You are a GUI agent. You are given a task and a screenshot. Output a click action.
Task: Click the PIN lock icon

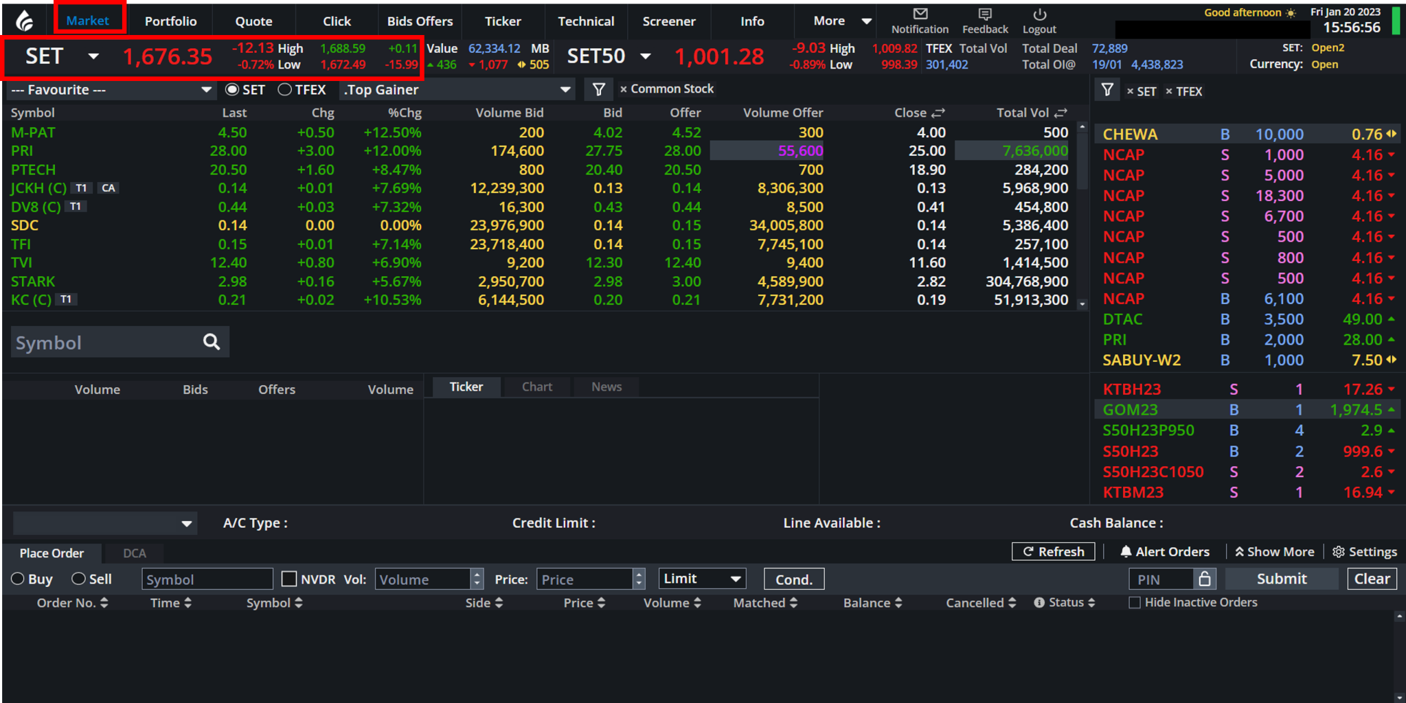[x=1205, y=579]
